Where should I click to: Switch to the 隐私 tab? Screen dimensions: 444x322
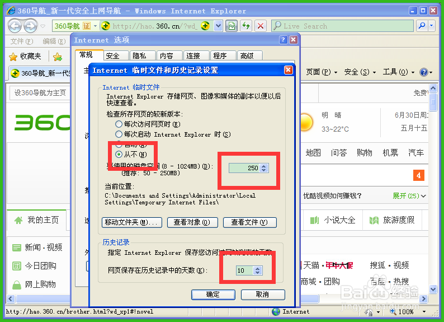coord(143,55)
